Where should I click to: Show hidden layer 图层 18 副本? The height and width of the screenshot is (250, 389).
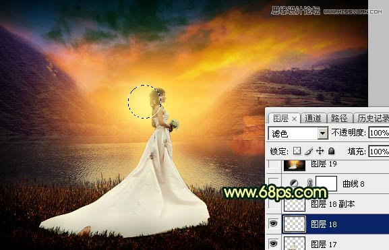pyautogui.click(x=274, y=204)
